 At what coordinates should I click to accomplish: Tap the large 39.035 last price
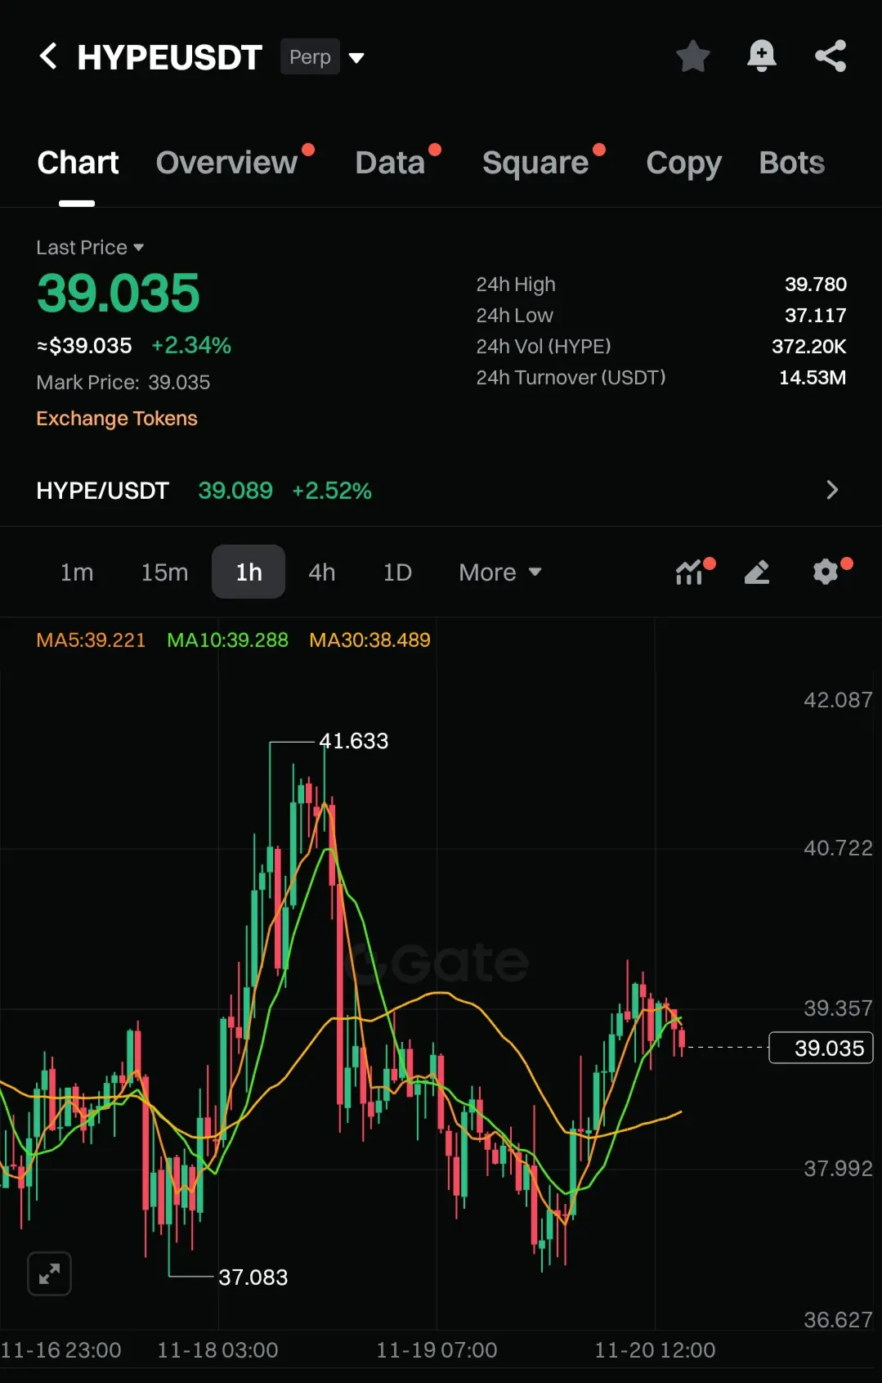[x=119, y=293]
